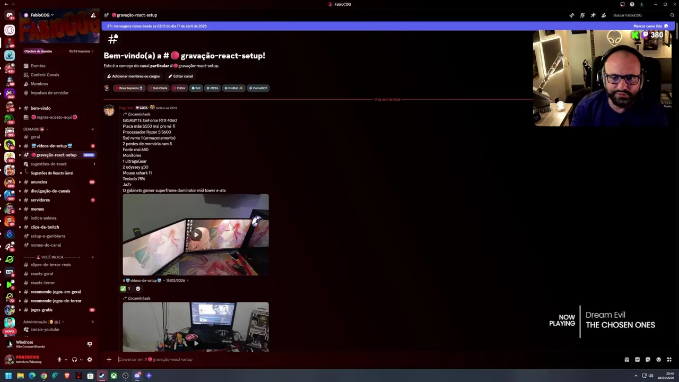Add a reaction with the smiley icon

[x=138, y=289]
